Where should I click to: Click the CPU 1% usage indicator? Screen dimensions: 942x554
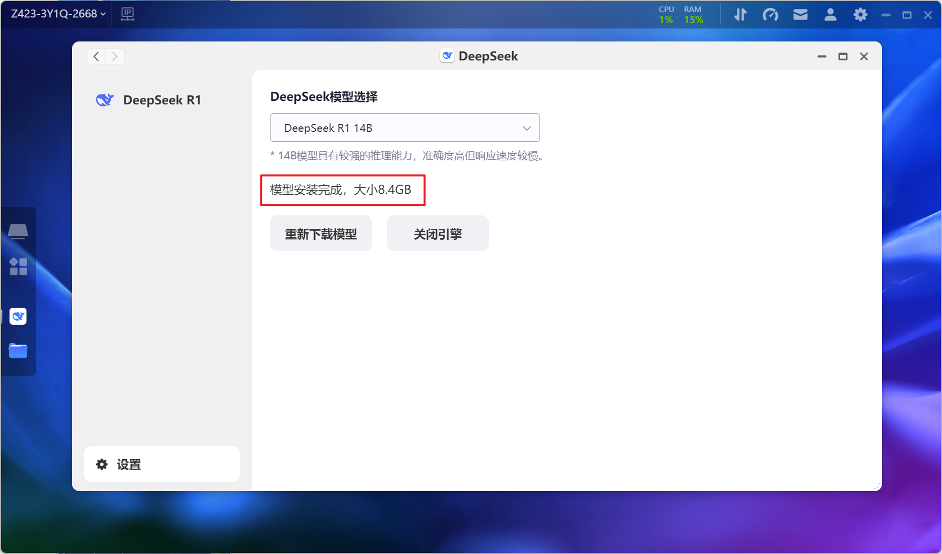point(666,14)
